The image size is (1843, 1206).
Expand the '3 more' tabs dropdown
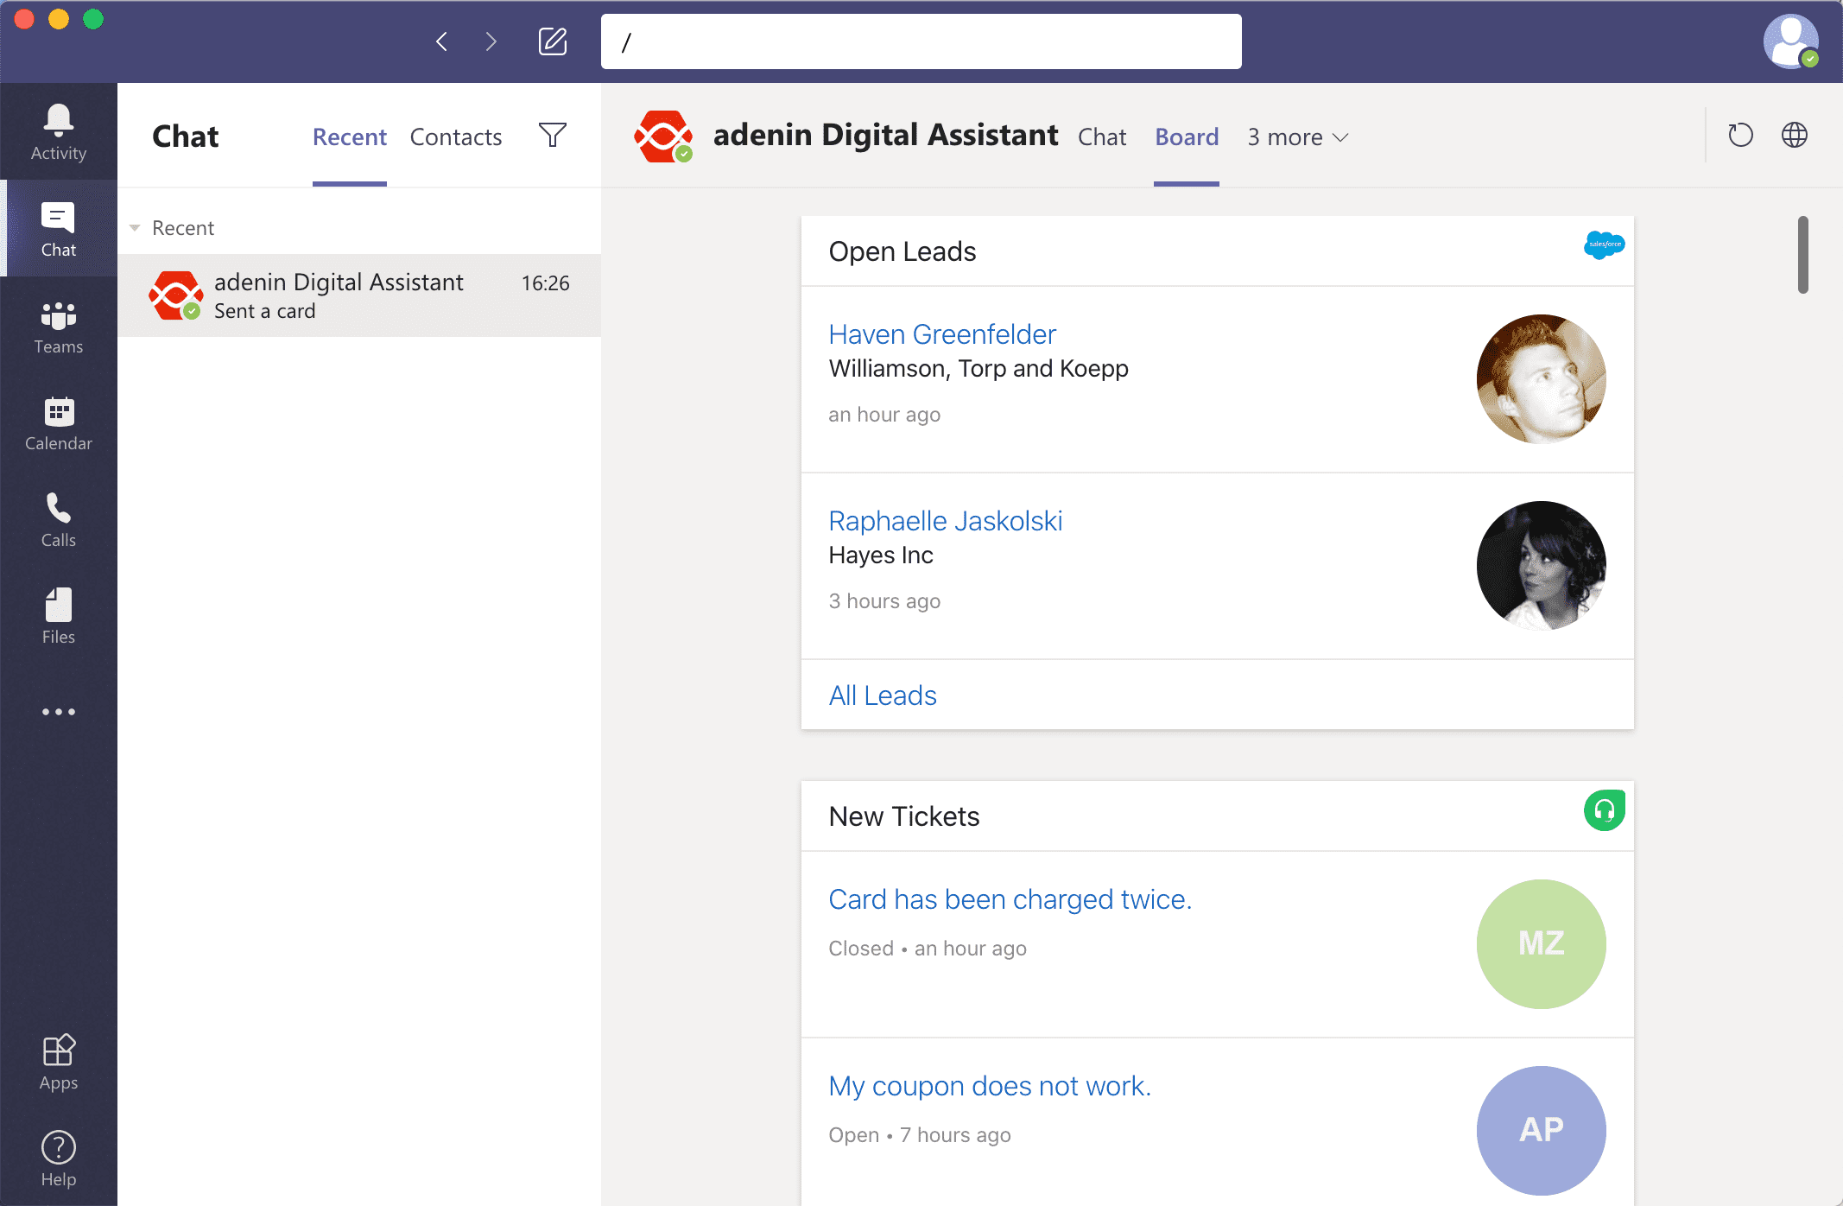[x=1297, y=137]
